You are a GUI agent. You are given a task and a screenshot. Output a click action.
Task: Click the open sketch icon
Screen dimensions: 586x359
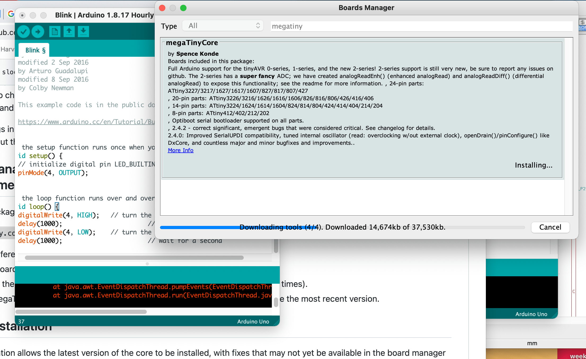(x=69, y=31)
